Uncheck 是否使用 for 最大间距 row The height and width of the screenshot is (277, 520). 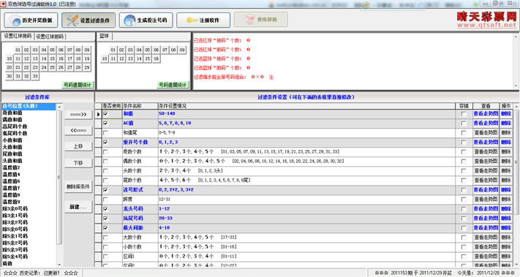click(105, 228)
